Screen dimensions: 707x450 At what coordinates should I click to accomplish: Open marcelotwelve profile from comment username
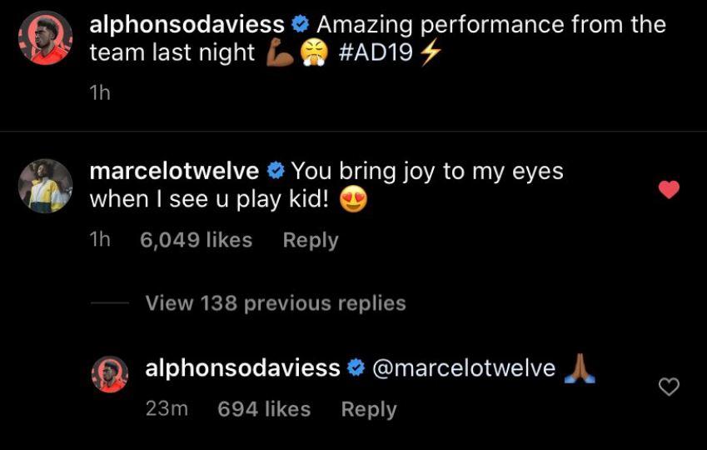point(173,172)
